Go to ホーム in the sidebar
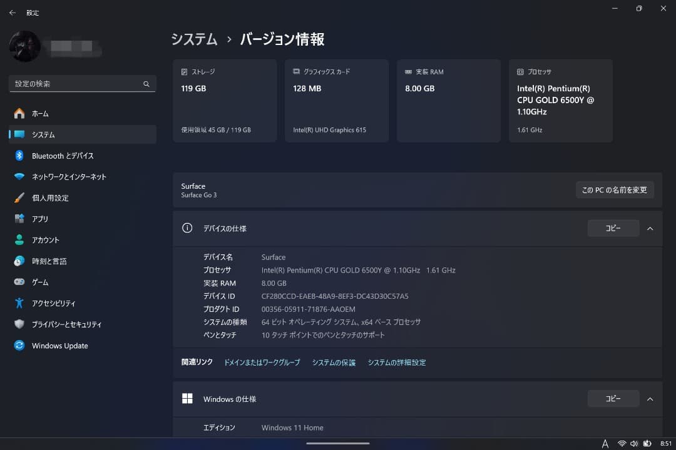 pos(40,114)
